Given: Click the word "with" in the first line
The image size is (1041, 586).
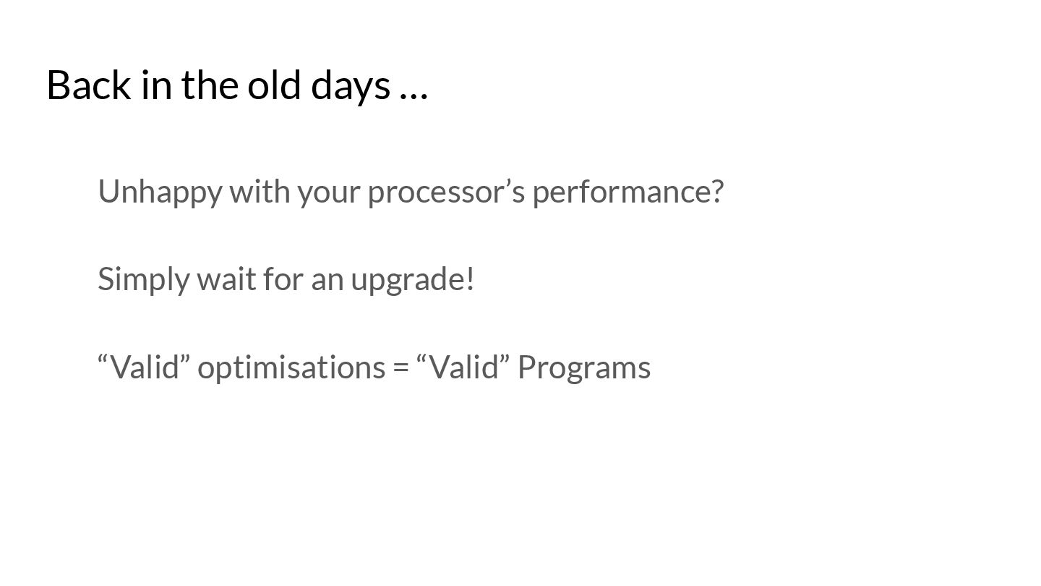Looking at the screenshot, I should pos(260,192).
